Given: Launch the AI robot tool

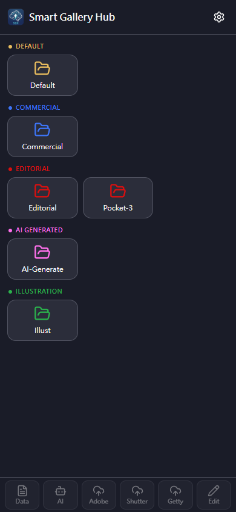Looking at the screenshot, I should pyautogui.click(x=61, y=494).
